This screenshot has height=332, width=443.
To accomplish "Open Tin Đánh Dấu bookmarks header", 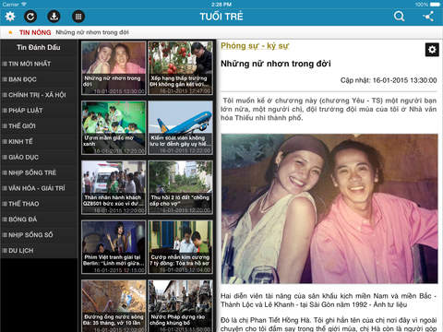I will tap(39, 47).
